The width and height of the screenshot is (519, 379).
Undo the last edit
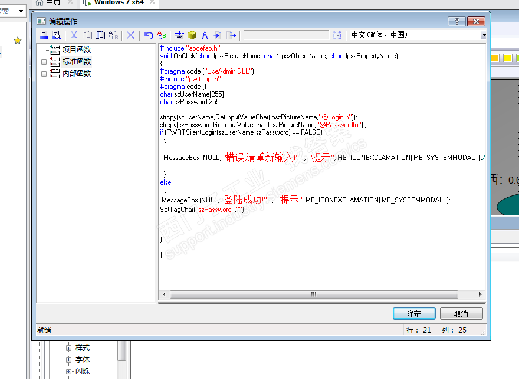tap(149, 35)
